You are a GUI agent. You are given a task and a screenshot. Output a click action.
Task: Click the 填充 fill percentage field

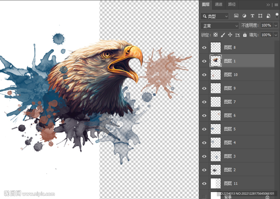tap(266, 35)
